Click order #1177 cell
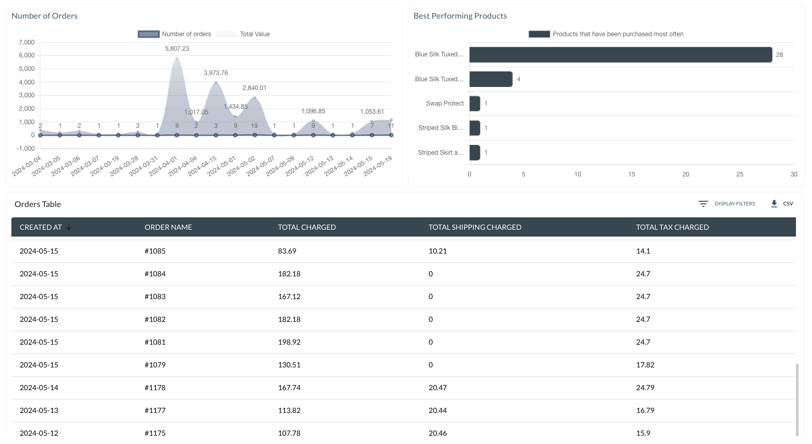The image size is (812, 444). point(155,410)
